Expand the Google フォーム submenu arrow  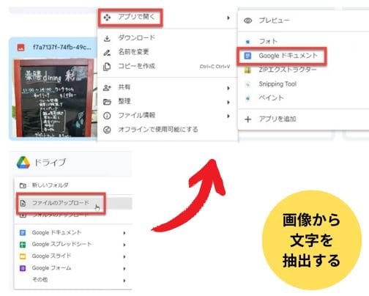124,269
